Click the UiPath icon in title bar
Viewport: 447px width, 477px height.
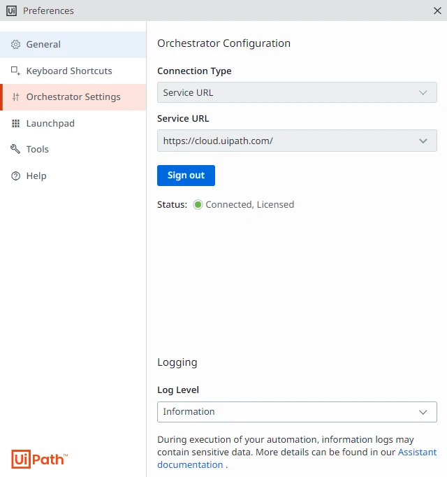[x=12, y=10]
